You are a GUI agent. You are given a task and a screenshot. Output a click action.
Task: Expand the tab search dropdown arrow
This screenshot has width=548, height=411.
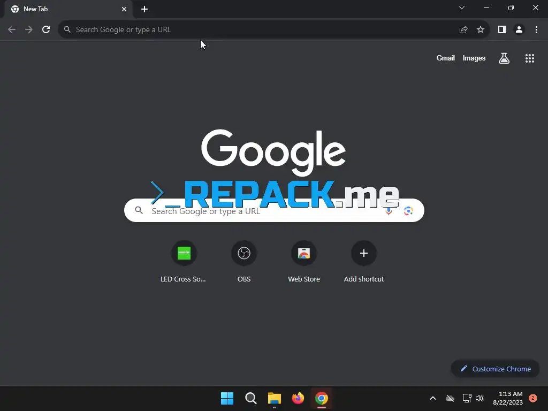(462, 7)
